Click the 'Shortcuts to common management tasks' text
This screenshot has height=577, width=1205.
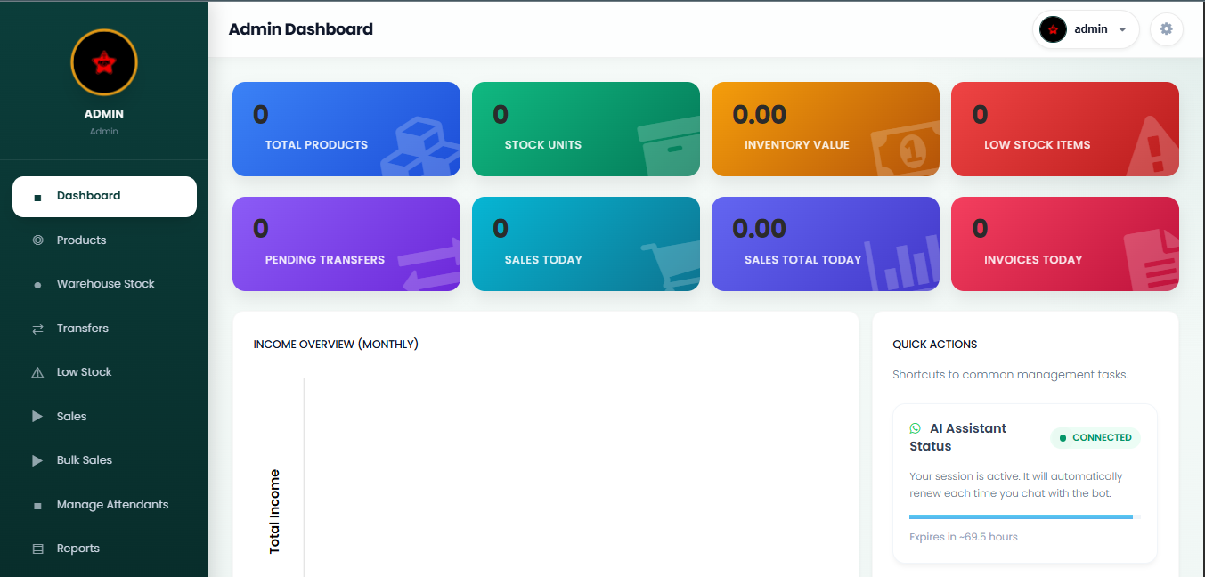tap(1011, 375)
